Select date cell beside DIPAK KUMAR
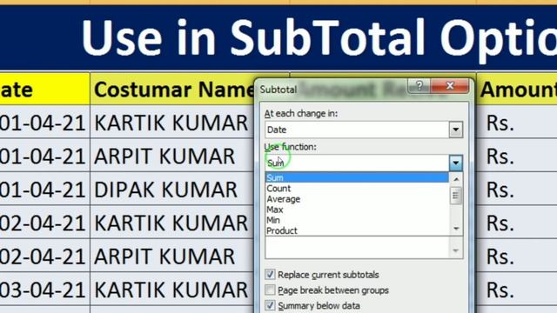 (x=44, y=189)
